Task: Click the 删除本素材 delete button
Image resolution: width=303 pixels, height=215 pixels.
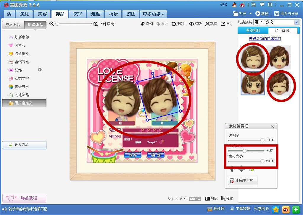Action: (x=243, y=181)
